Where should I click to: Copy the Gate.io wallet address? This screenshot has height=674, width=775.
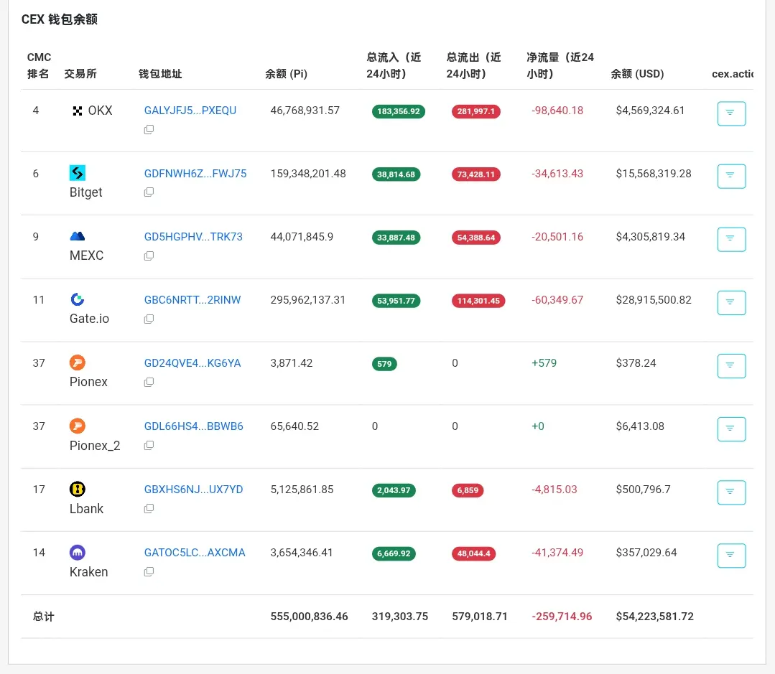coord(149,319)
